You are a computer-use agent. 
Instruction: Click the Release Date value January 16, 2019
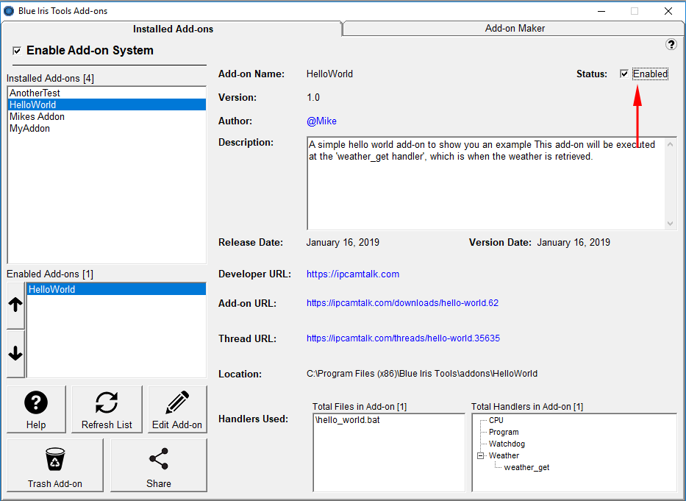(343, 243)
